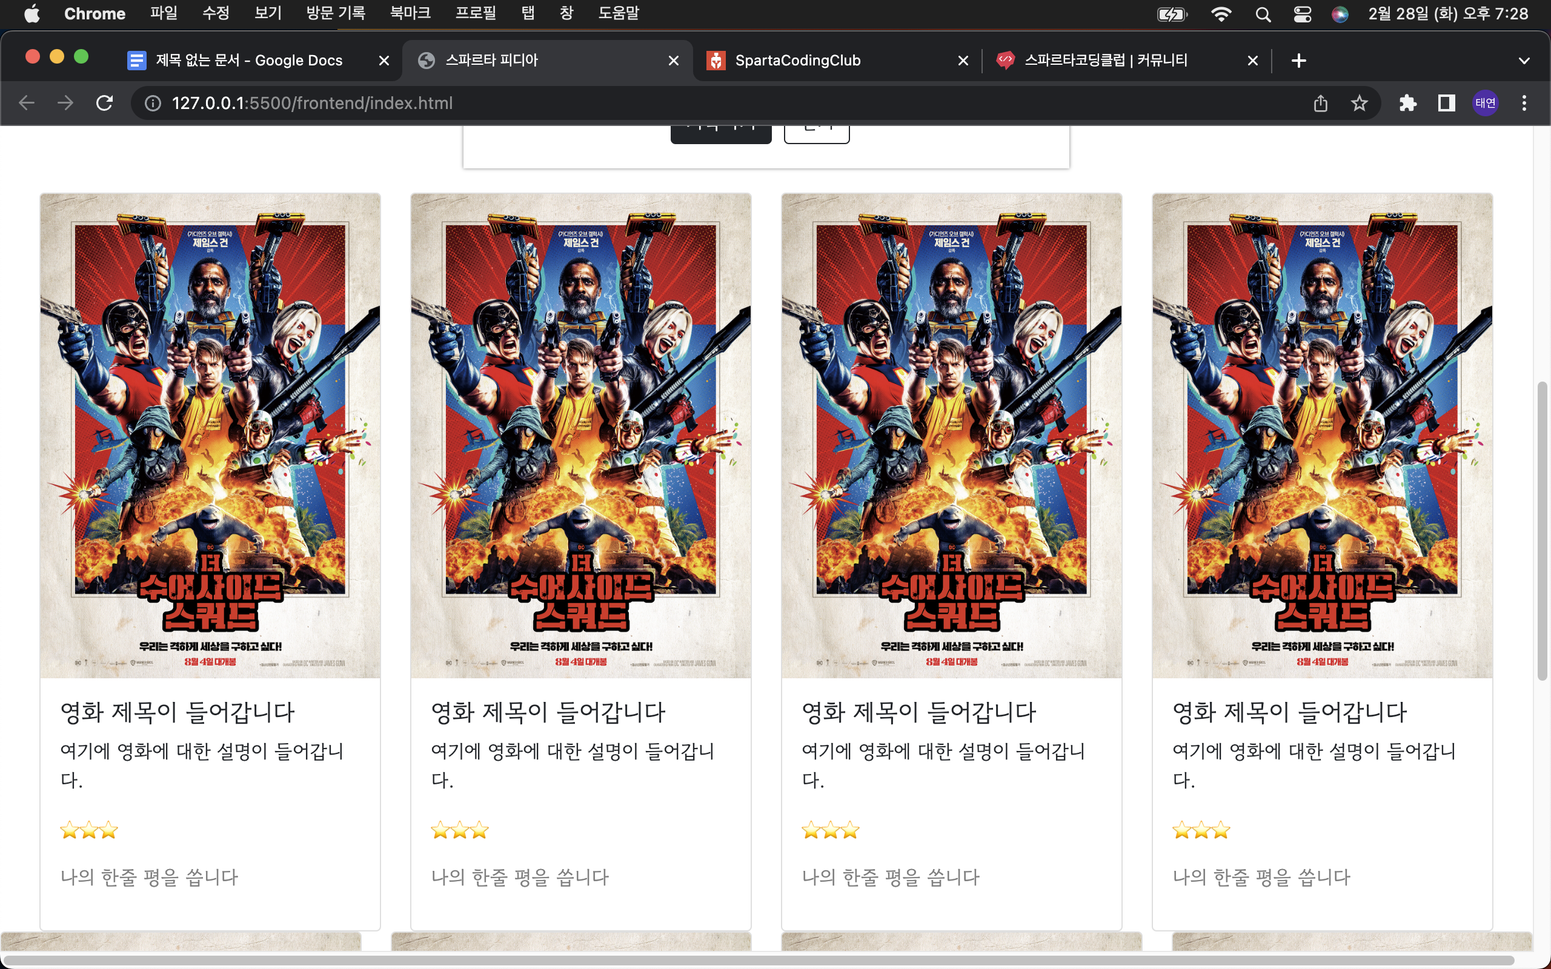Select the 스파르타 피디아 tab
This screenshot has height=969, width=1551.
click(546, 60)
